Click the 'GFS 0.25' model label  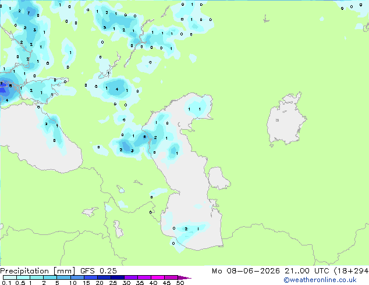[x=98, y=270]
